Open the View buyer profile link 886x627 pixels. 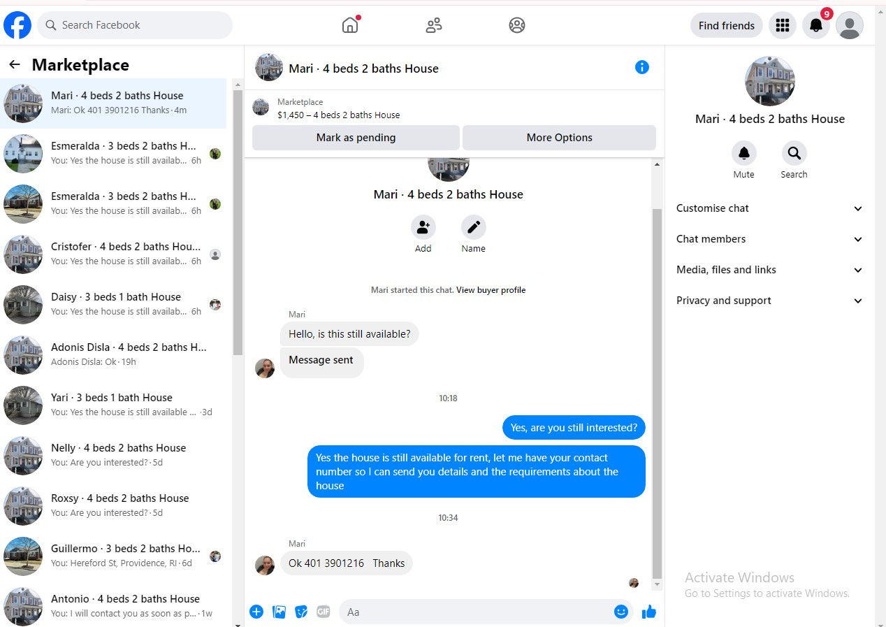[491, 290]
